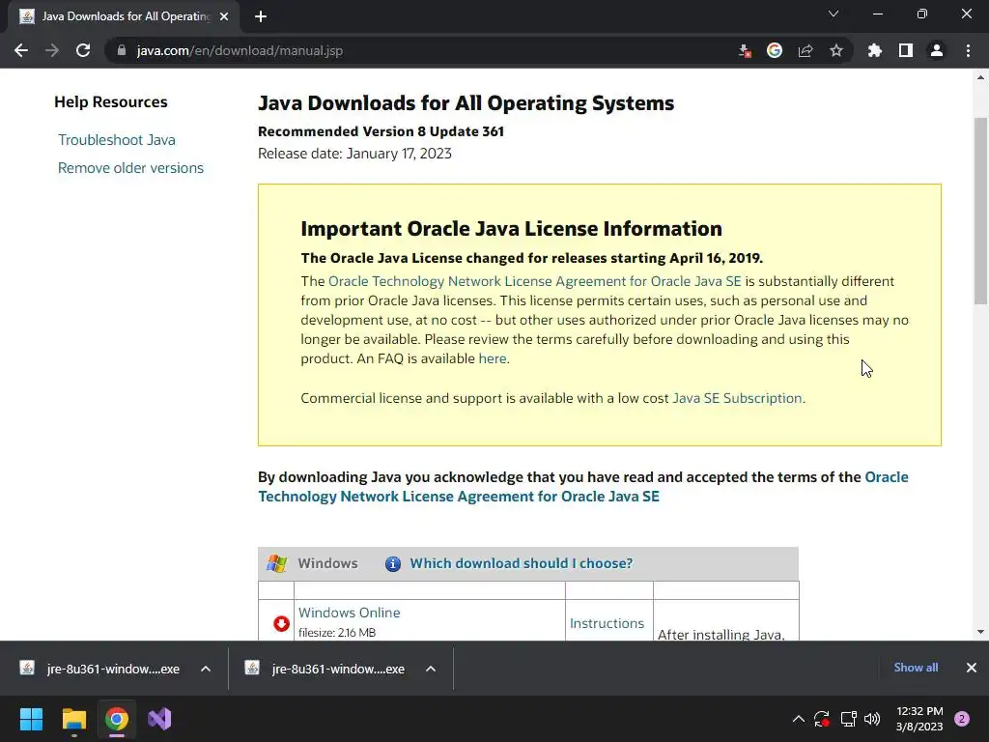989x742 pixels.
Task: Open Troubleshoot Java link
Action: [117, 140]
